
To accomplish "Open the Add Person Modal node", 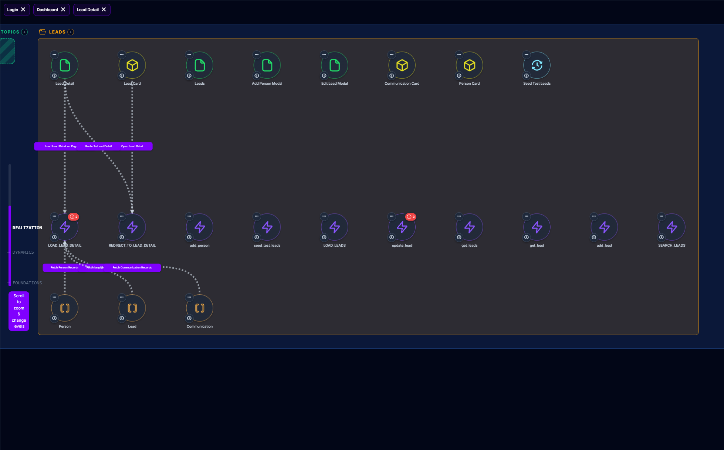I will coord(267,65).
